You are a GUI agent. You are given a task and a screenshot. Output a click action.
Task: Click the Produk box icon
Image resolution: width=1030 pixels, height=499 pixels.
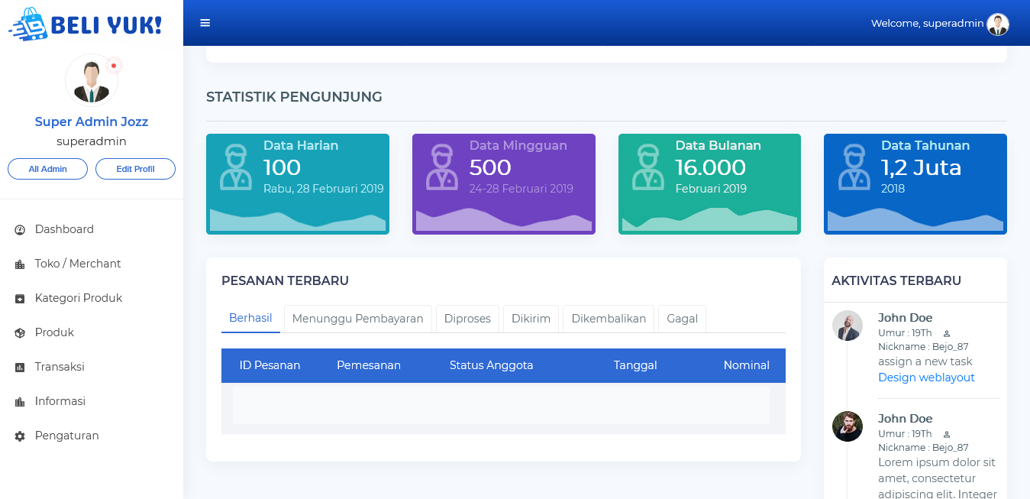[20, 333]
